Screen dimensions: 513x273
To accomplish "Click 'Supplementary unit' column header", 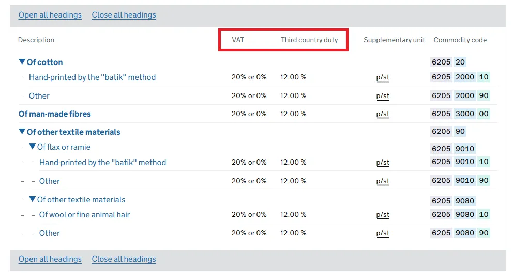I will click(394, 40).
